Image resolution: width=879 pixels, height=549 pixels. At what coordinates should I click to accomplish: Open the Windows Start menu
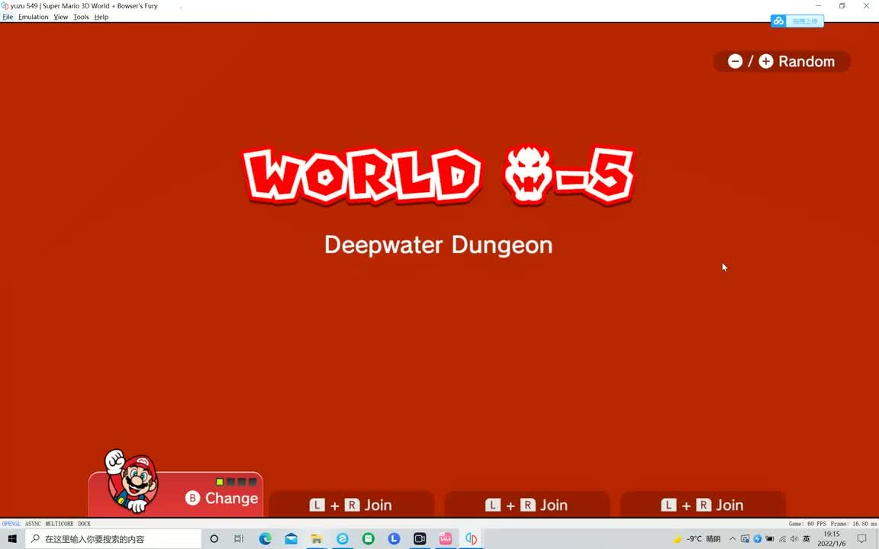[12, 539]
